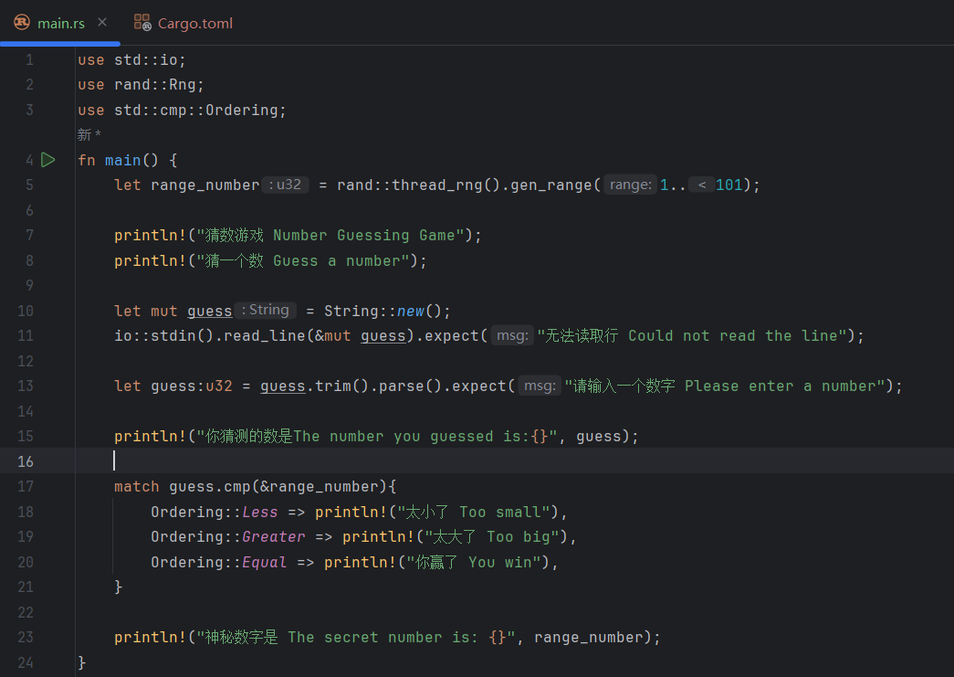Click the closing brace of match block

pos(118,587)
